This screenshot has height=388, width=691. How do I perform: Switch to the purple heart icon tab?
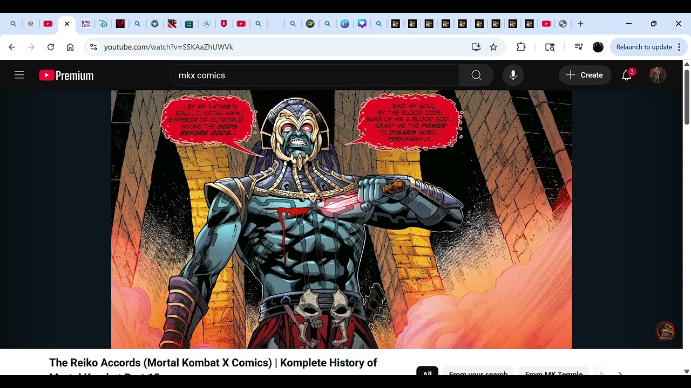[362, 24]
